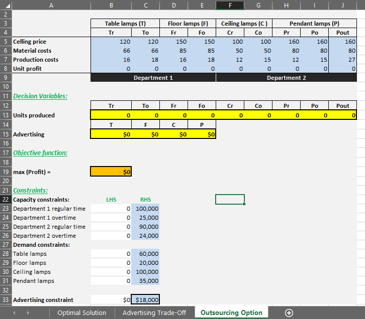
Task: Click the Material costs row label
Action: click(x=32, y=51)
